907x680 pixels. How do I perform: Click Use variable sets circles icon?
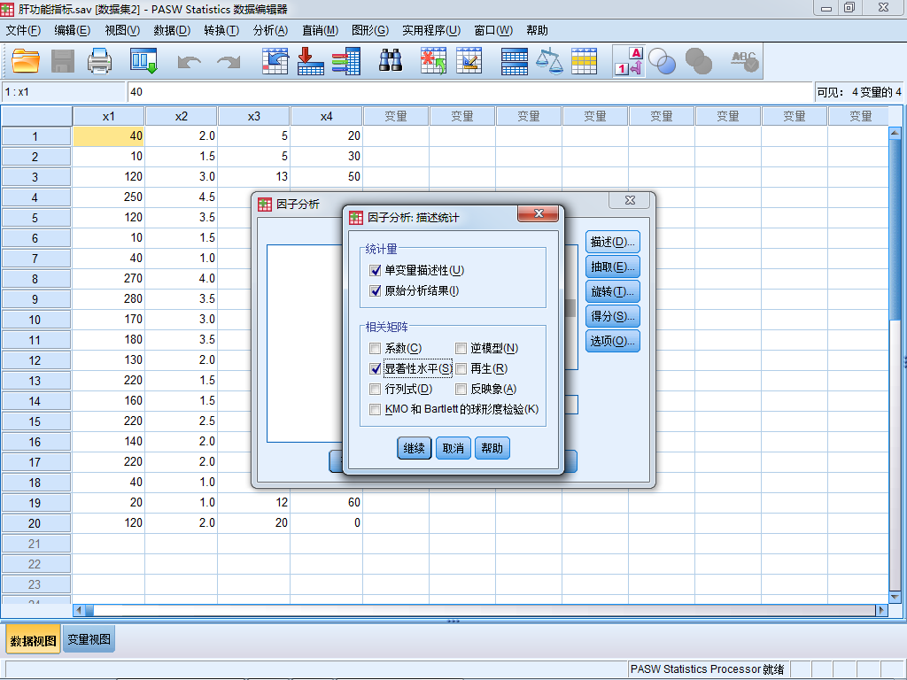click(x=662, y=61)
